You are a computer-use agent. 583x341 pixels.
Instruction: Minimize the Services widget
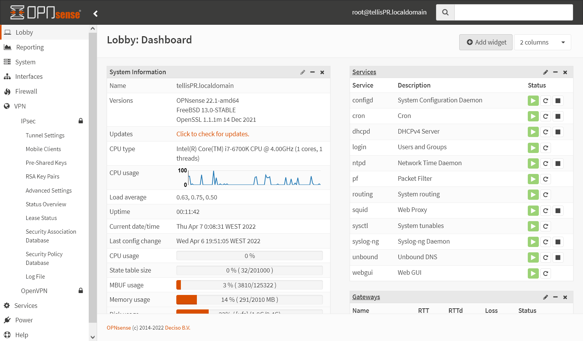coord(555,72)
